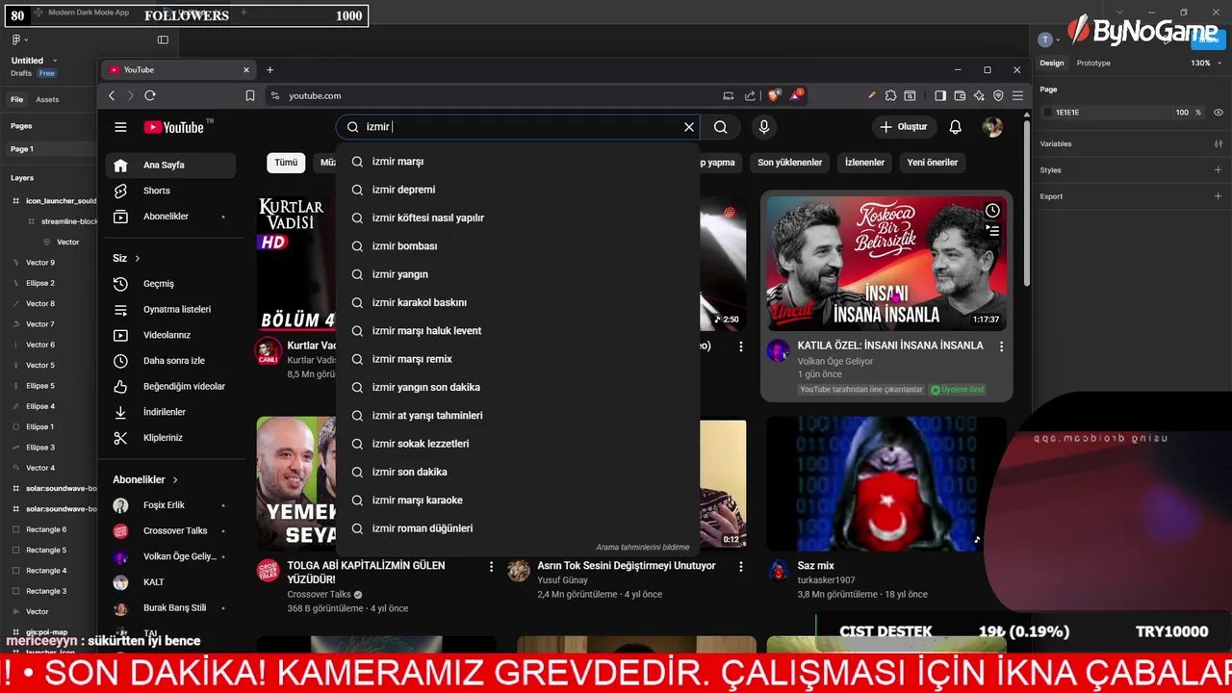Open Fosjix Erlik subscription channel
Viewport: 1232px width, 693px height.
pos(169,505)
